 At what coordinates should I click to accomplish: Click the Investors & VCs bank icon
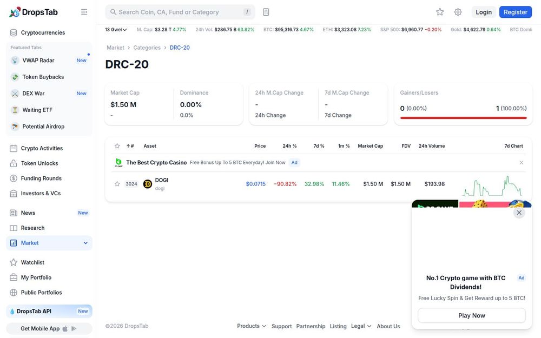click(x=14, y=194)
